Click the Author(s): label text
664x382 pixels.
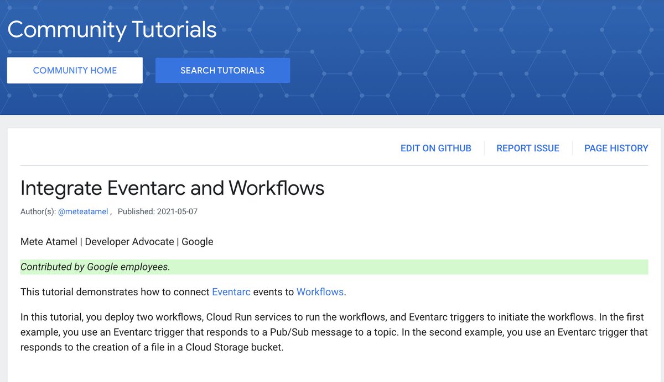(x=38, y=211)
